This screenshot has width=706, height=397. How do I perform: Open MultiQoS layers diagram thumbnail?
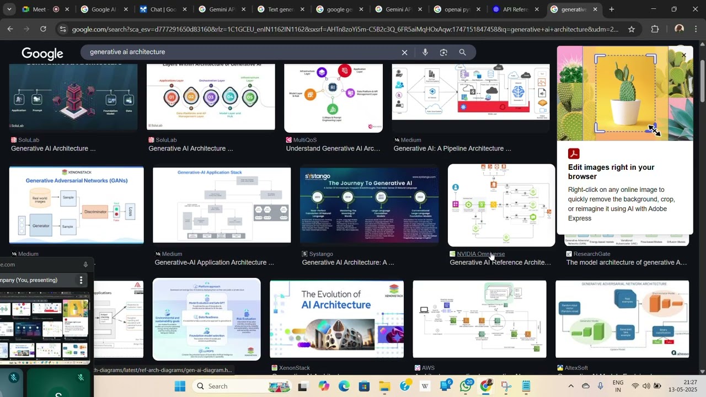(333, 98)
